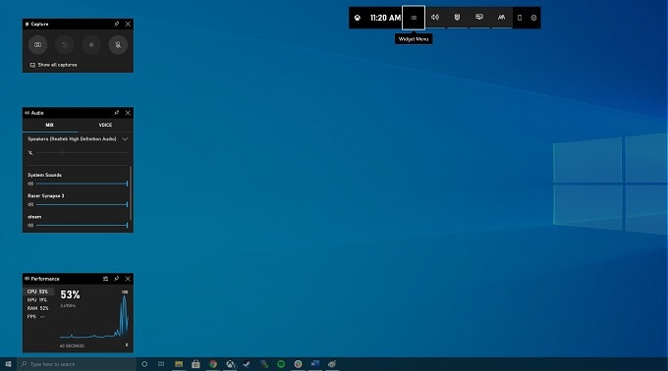
Task: Switch to the MIX tab in Audio
Action: pos(50,125)
